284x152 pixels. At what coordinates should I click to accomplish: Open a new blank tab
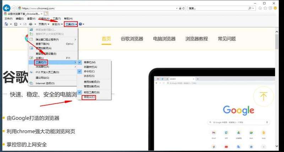click(x=46, y=14)
